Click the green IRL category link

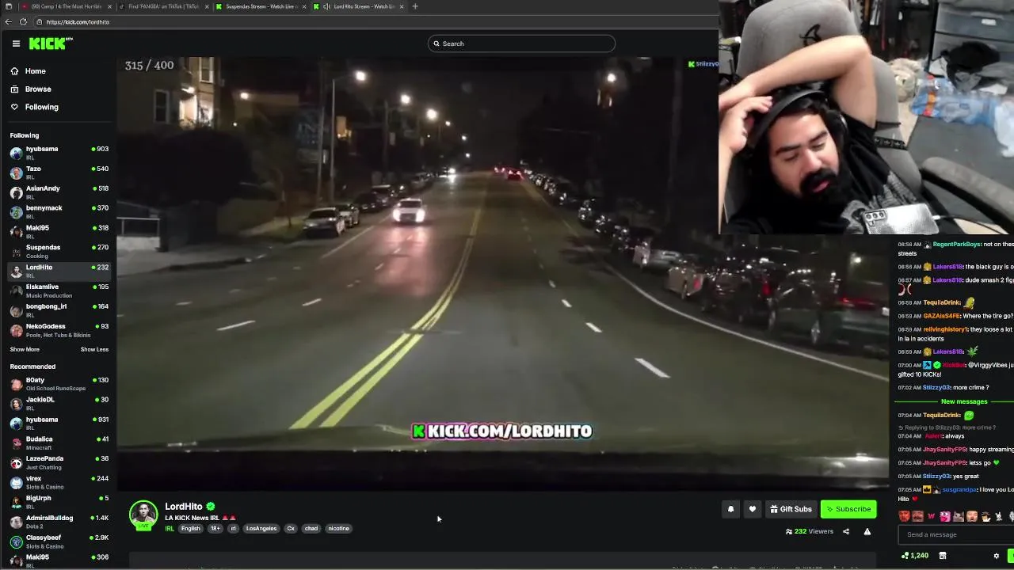[x=170, y=529]
